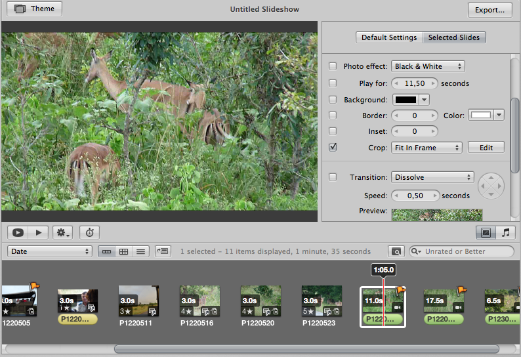
Task: Click the slideshow stopwatch duration icon
Action: [90, 232]
